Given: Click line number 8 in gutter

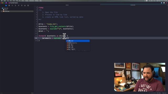Looking at the screenshot, I should click(36, 24).
